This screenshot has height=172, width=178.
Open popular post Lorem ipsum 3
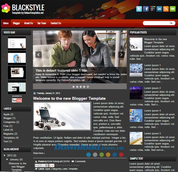coord(152,133)
